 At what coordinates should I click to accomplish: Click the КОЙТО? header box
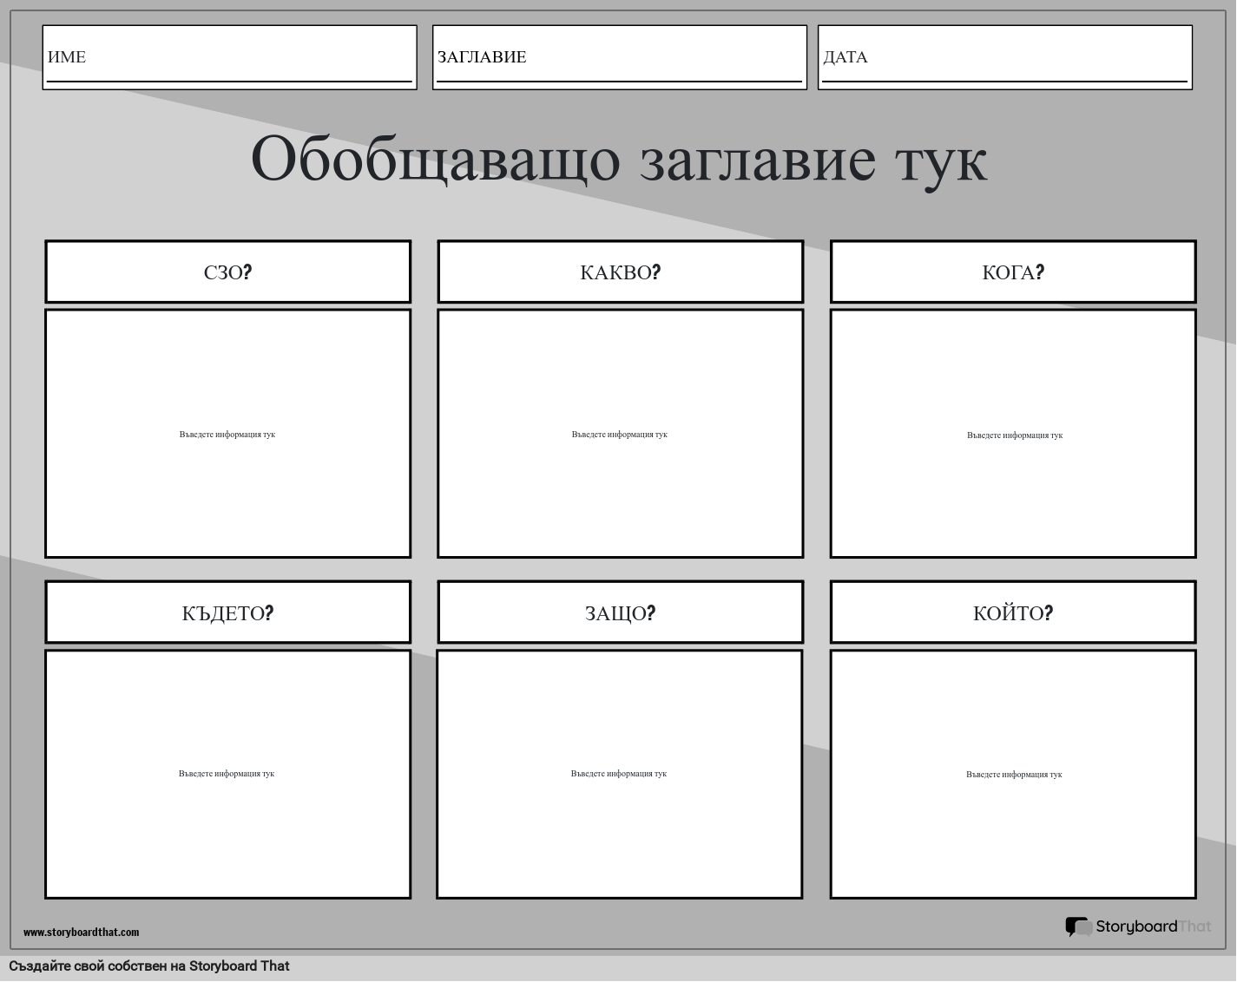(x=1012, y=613)
